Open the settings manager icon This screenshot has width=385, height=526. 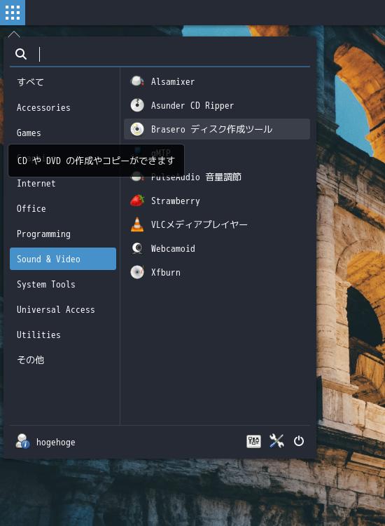(x=253, y=441)
